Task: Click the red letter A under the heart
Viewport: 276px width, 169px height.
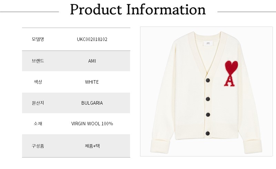Action: coord(229,80)
